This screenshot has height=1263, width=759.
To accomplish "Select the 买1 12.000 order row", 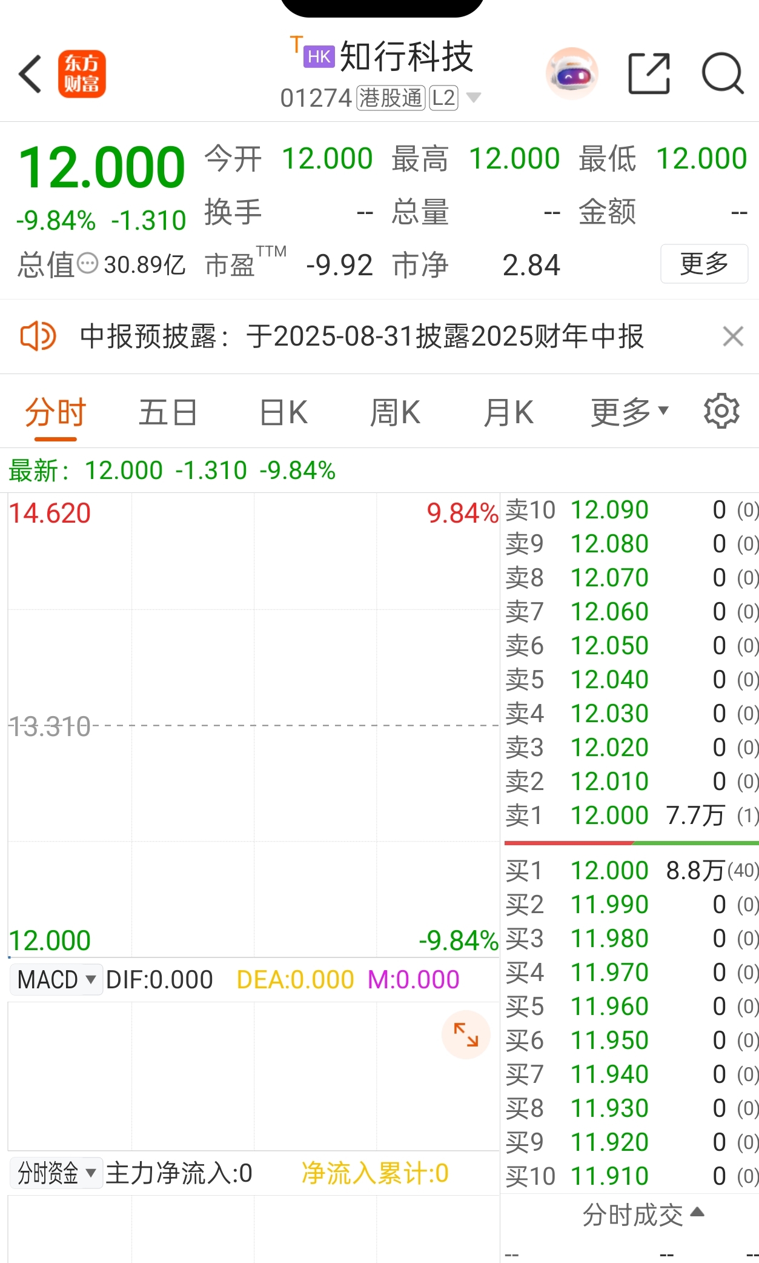I will 632,871.
